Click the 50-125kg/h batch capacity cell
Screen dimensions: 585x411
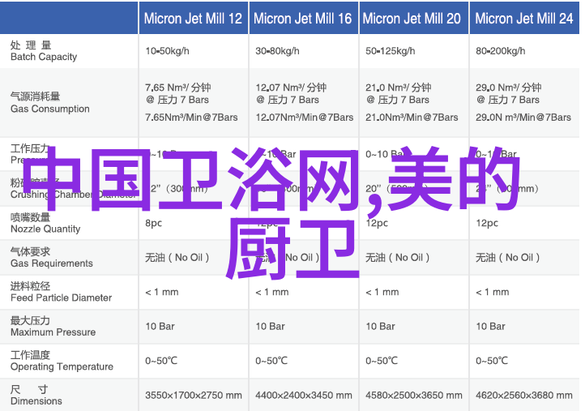click(391, 51)
